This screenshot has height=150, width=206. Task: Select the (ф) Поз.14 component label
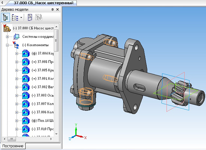(43, 121)
